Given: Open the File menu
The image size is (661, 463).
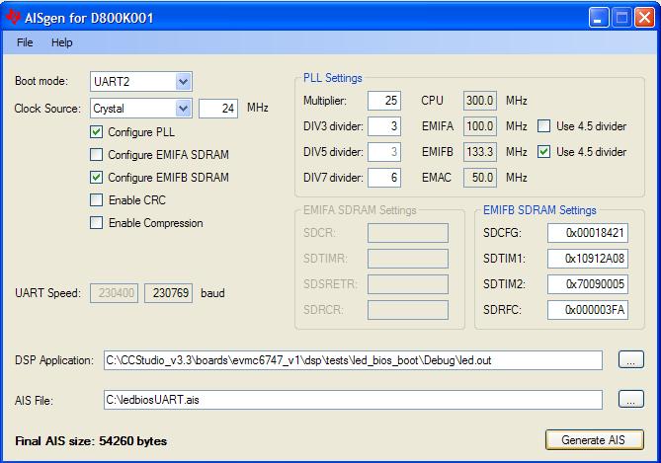Looking at the screenshot, I should tap(25, 42).
